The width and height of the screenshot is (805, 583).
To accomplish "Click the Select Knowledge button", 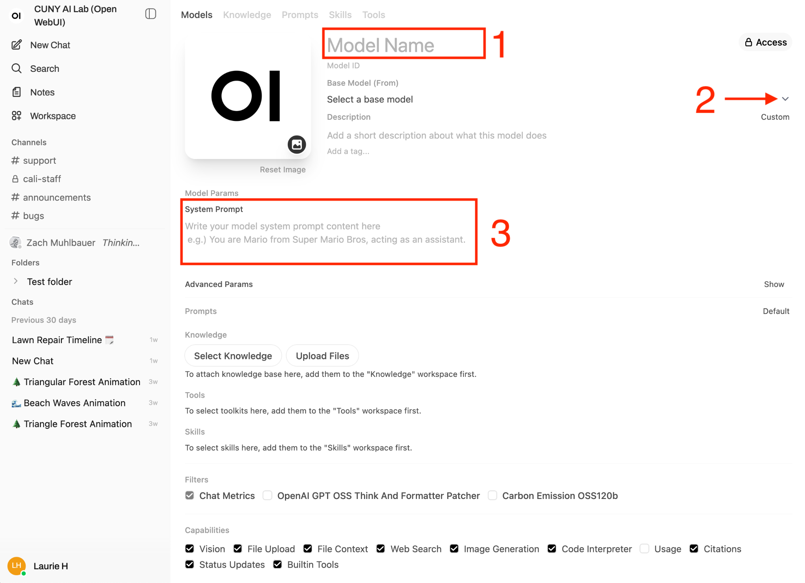I will pyautogui.click(x=233, y=356).
